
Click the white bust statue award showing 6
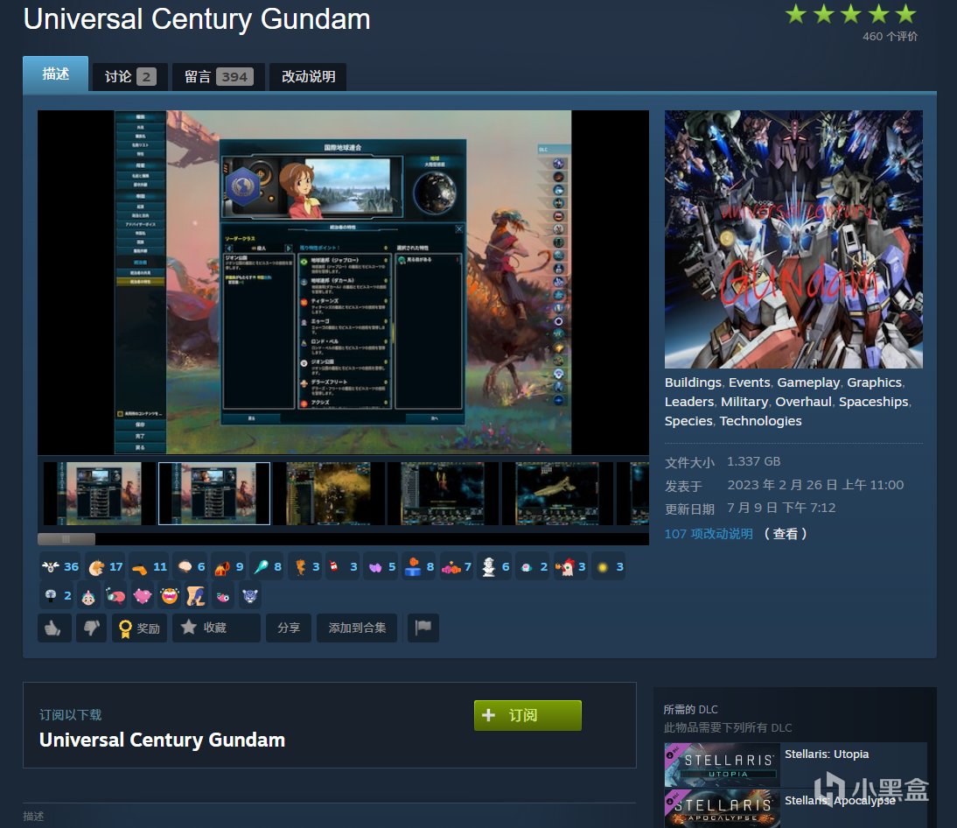coord(495,566)
